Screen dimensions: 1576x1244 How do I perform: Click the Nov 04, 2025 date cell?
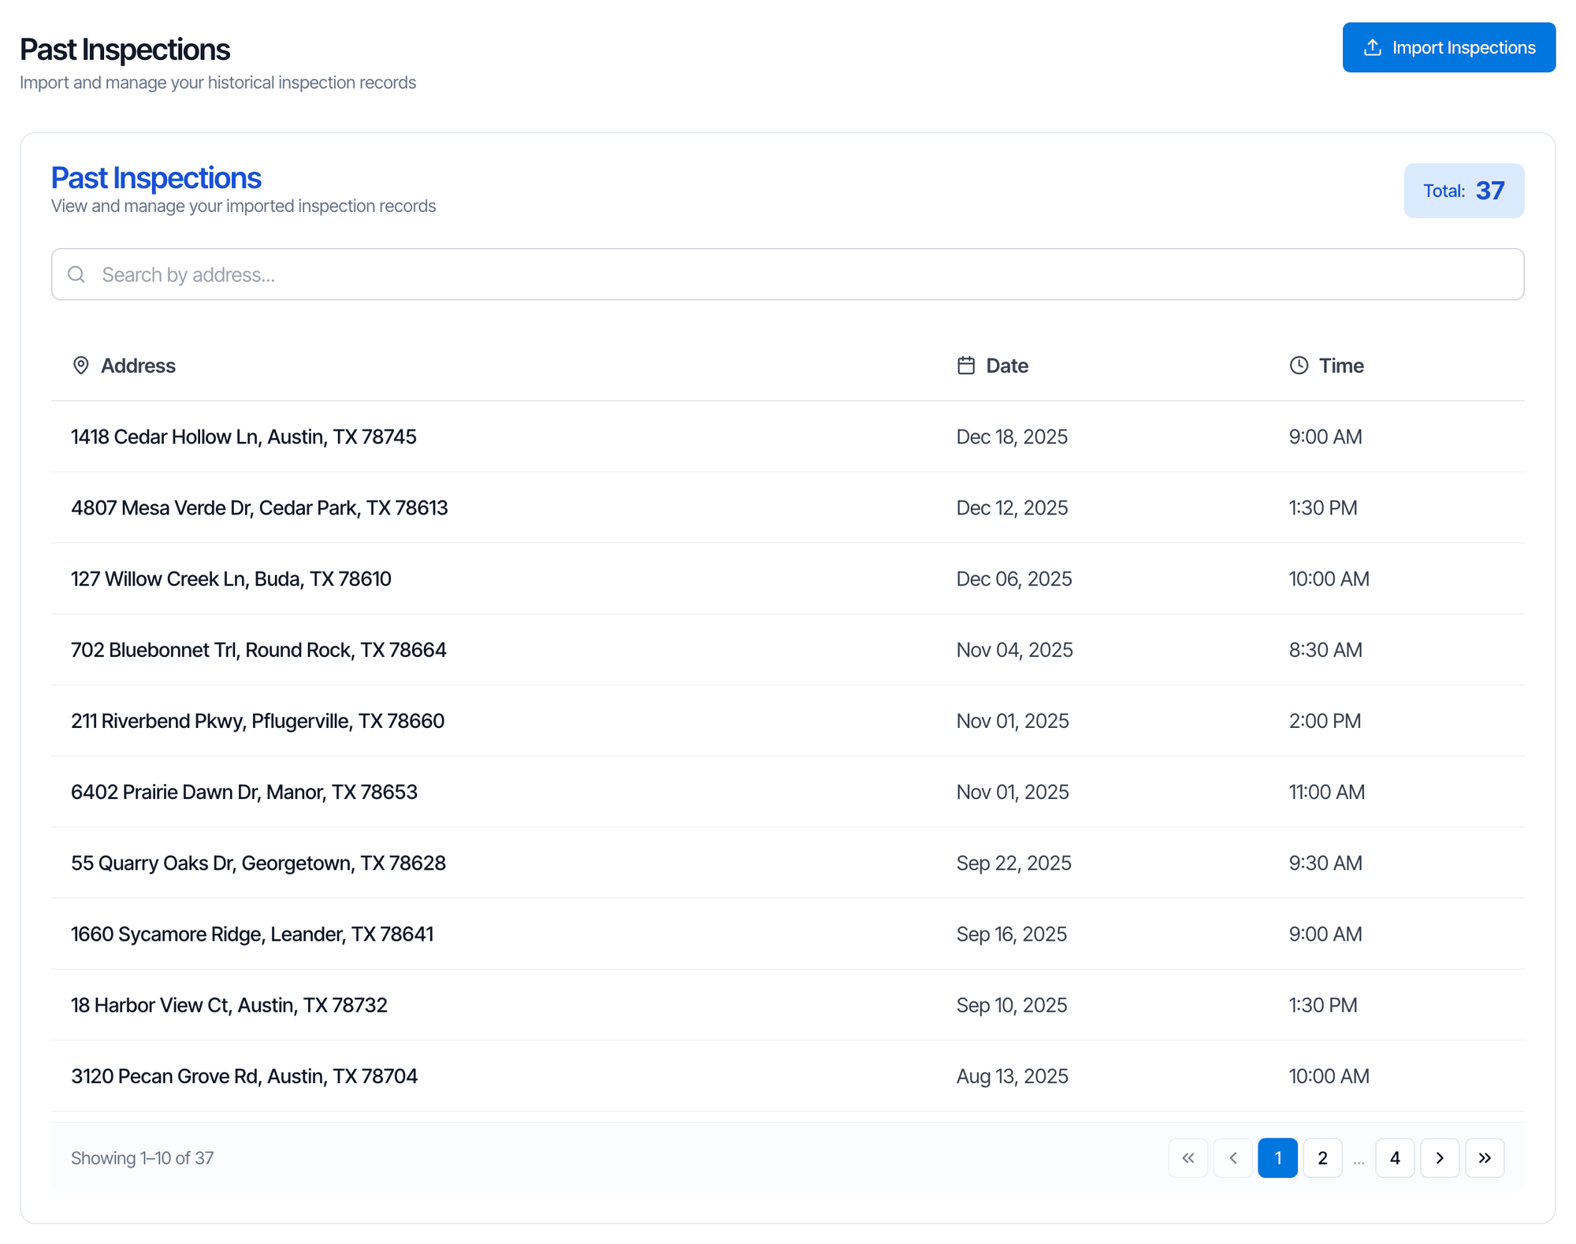[x=1014, y=649]
